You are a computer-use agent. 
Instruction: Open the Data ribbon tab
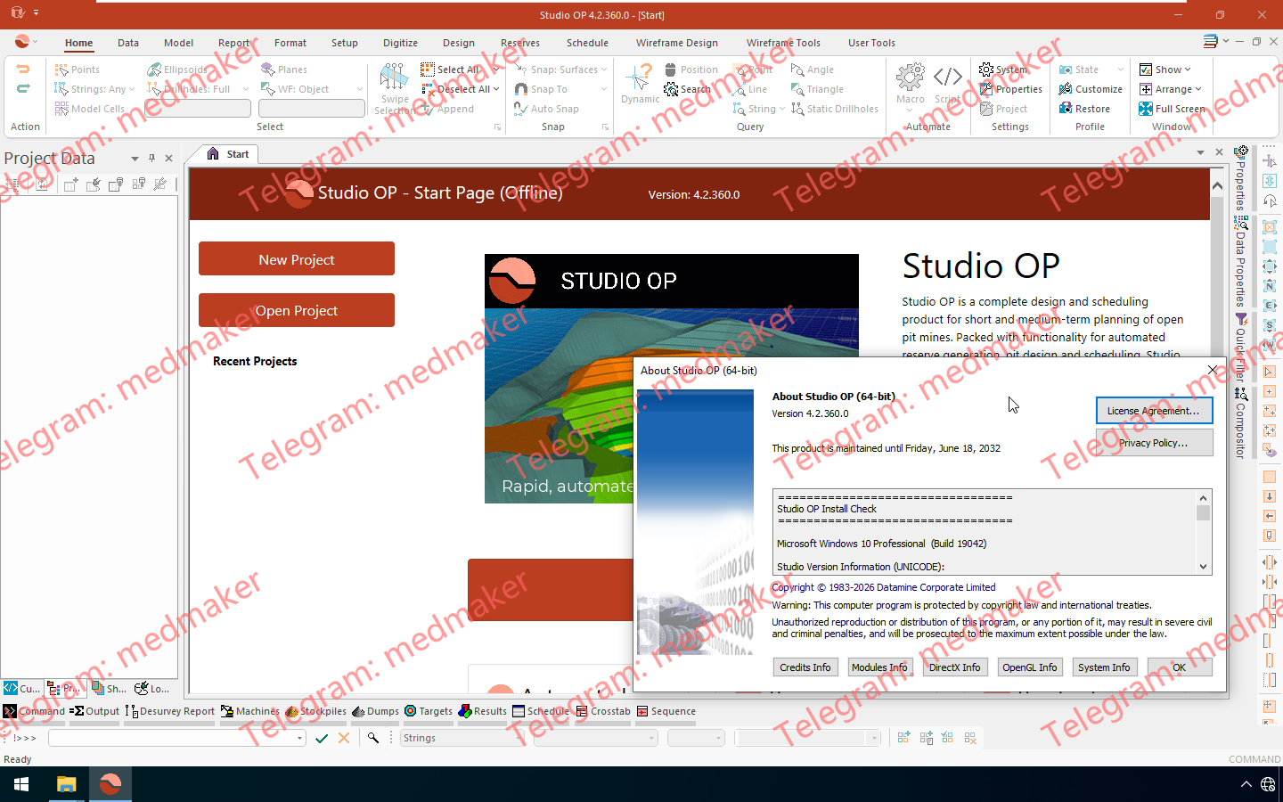[128, 43]
